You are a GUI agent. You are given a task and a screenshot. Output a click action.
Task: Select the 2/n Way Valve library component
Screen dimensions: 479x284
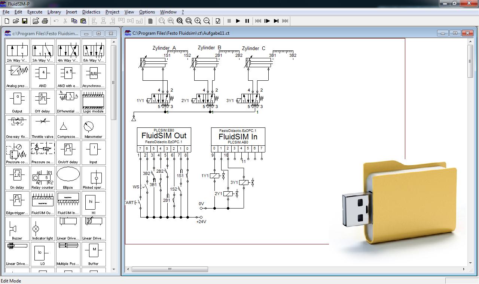(17, 51)
